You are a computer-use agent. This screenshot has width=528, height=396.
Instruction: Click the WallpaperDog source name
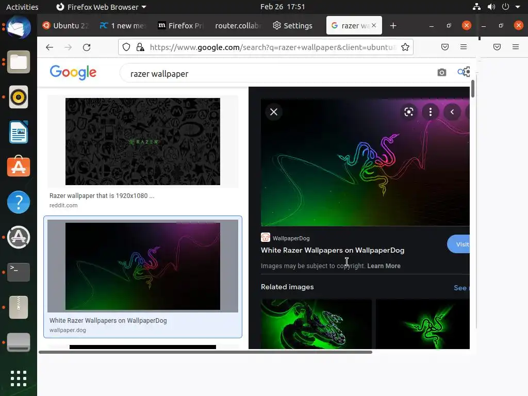291,238
